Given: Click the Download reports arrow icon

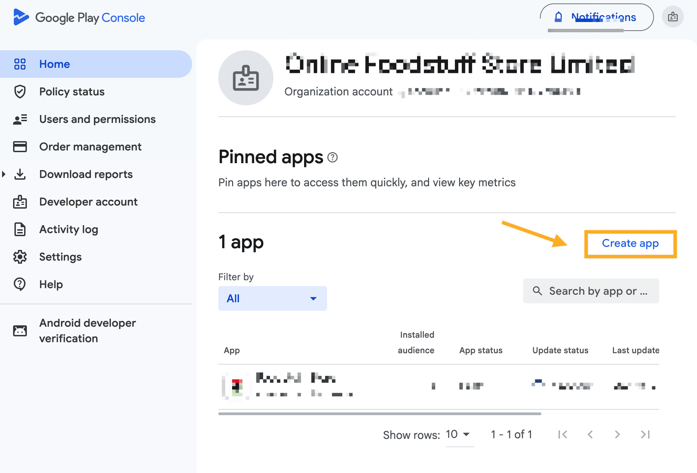Looking at the screenshot, I should [20, 174].
